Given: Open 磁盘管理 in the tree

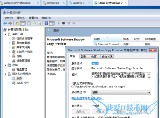Looking at the screenshot, I should [22, 69].
